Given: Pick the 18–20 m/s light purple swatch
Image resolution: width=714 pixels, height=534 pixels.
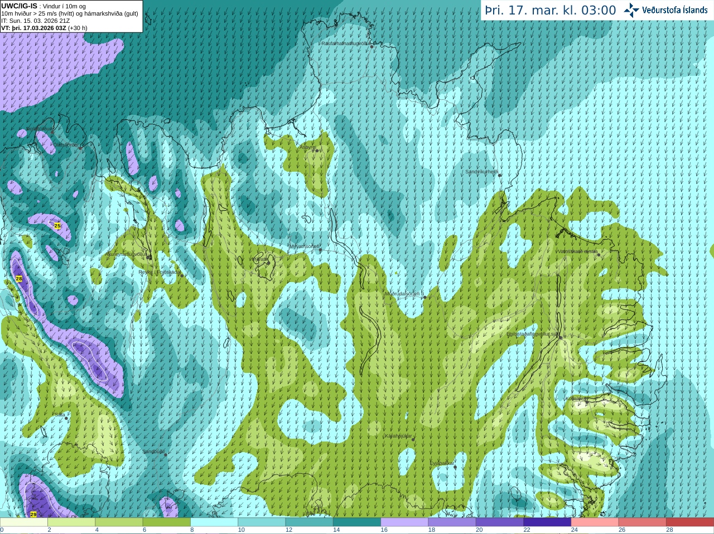Looking at the screenshot, I should tap(452, 522).
